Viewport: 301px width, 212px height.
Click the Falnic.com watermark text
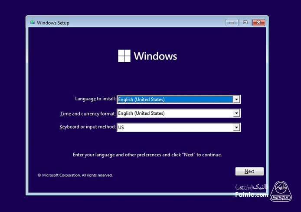coord(252,195)
